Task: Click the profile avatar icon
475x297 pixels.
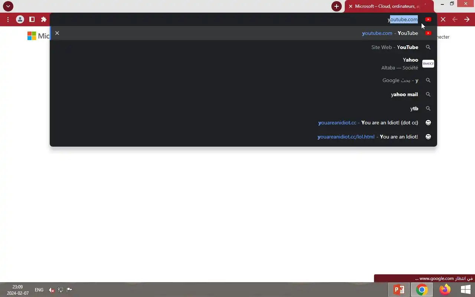Action: pyautogui.click(x=20, y=19)
